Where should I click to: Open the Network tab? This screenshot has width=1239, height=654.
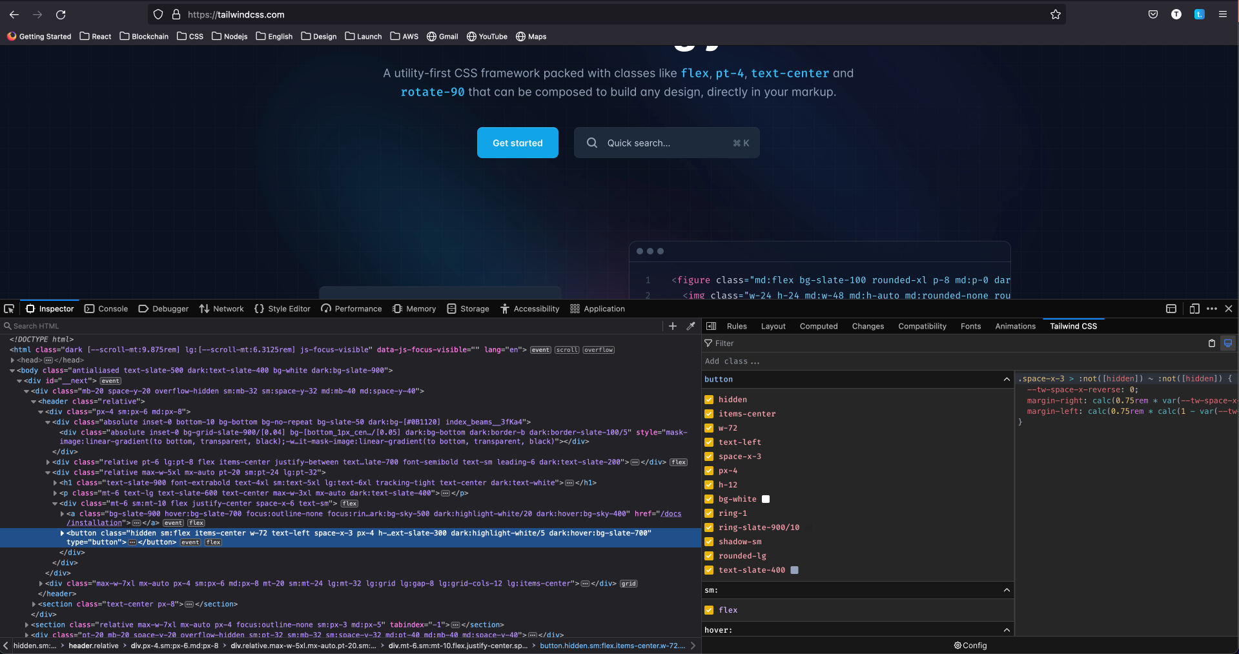[221, 309]
